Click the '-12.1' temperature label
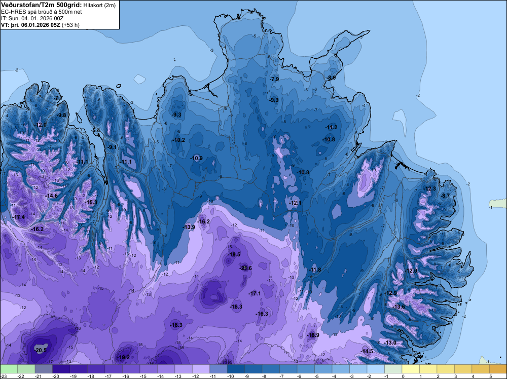 (295, 203)
